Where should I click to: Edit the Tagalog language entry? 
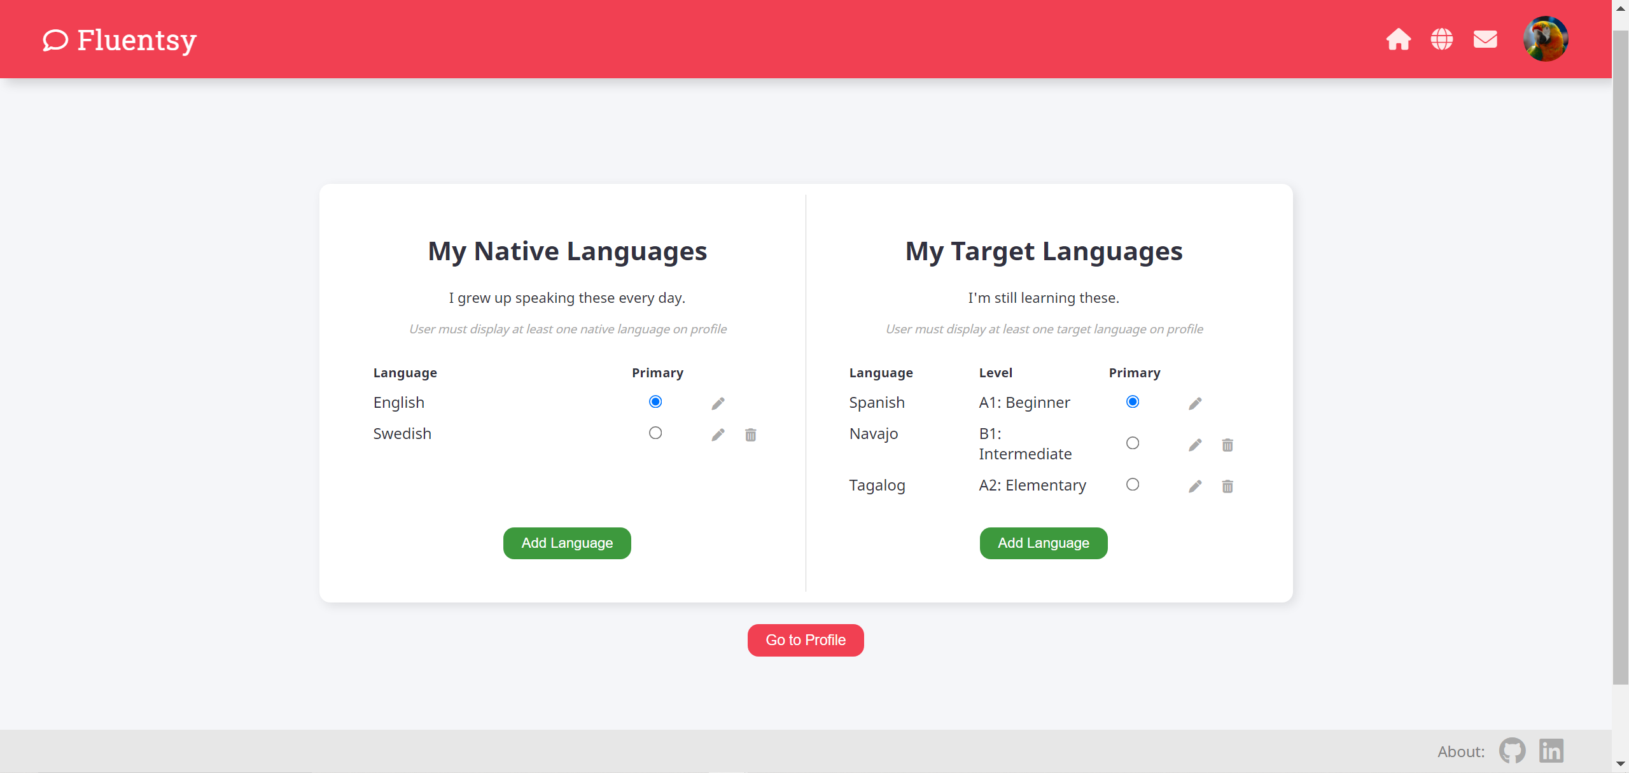[x=1194, y=486]
